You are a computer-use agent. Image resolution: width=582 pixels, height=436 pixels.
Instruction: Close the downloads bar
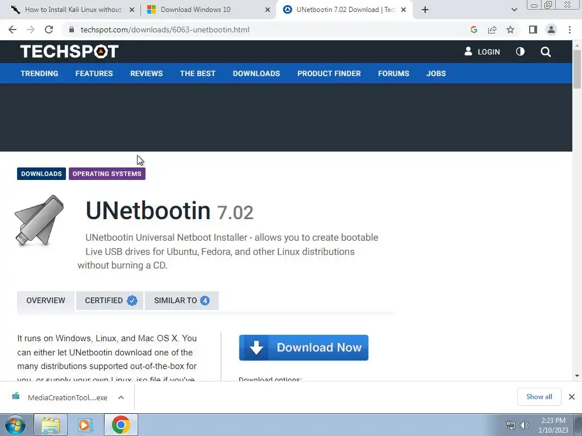click(x=572, y=397)
